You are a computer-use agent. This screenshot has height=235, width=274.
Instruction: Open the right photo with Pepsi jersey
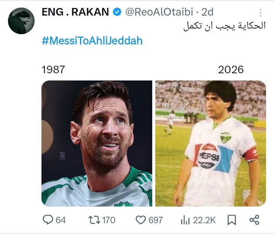point(210,143)
